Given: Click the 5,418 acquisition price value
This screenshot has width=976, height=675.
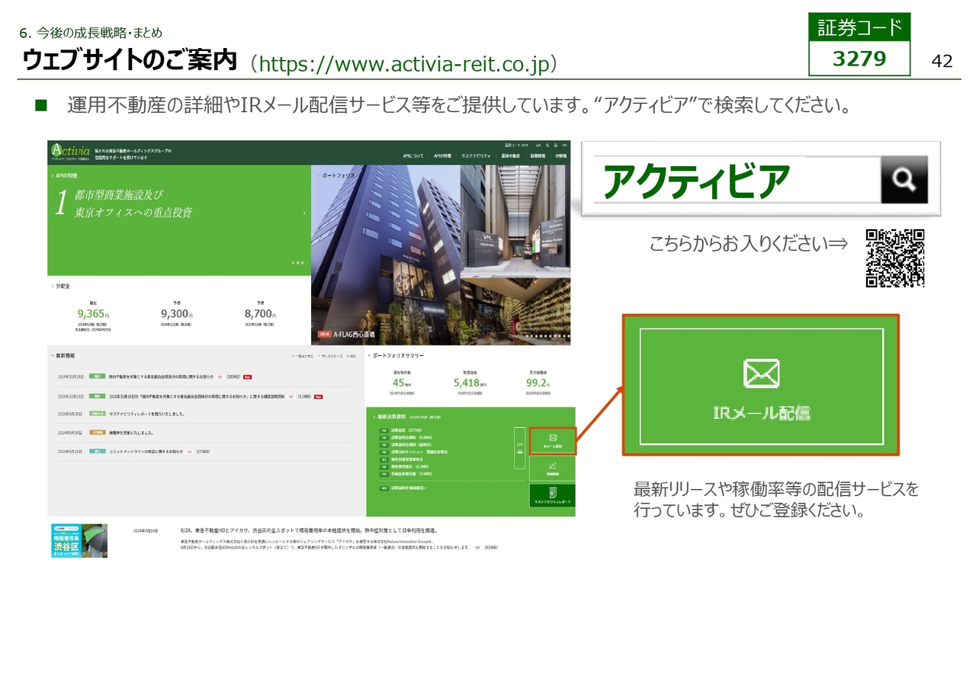Looking at the screenshot, I should pyautogui.click(x=470, y=383).
